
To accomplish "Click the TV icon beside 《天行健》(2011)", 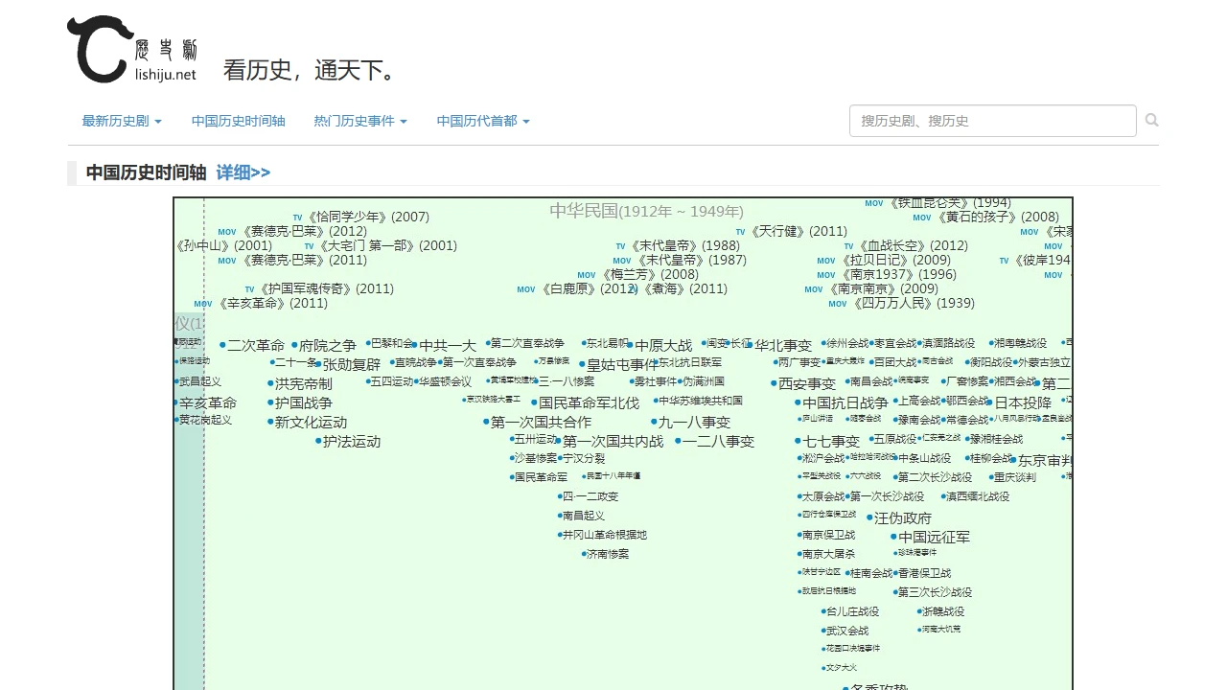I will [x=740, y=231].
